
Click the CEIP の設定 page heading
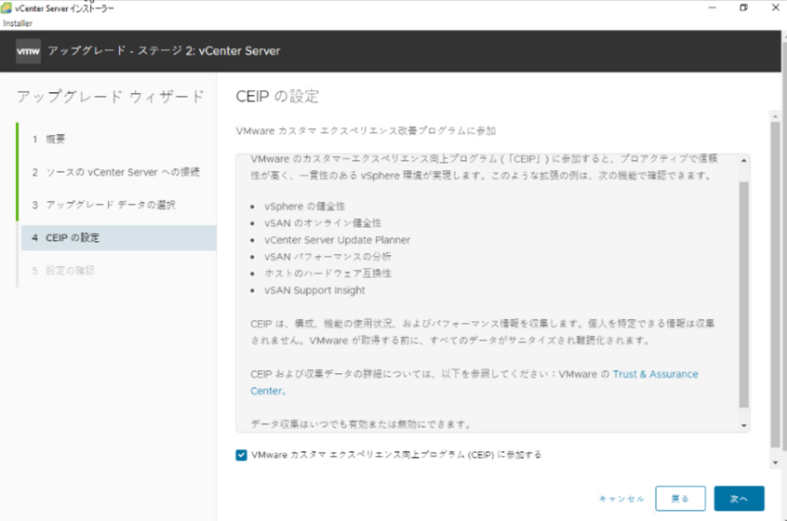pos(277,96)
